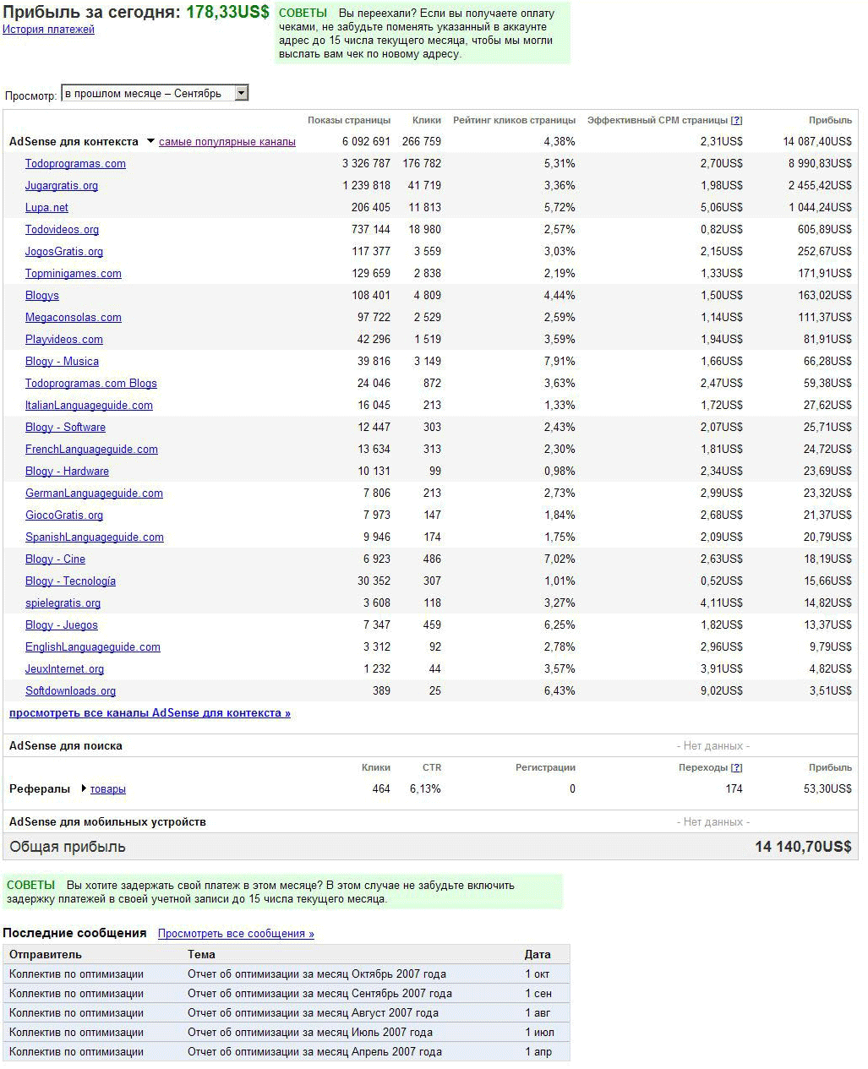This screenshot has width=868, height=1069.
Task: Select the referrals profit 53,30US$
Action: point(827,789)
